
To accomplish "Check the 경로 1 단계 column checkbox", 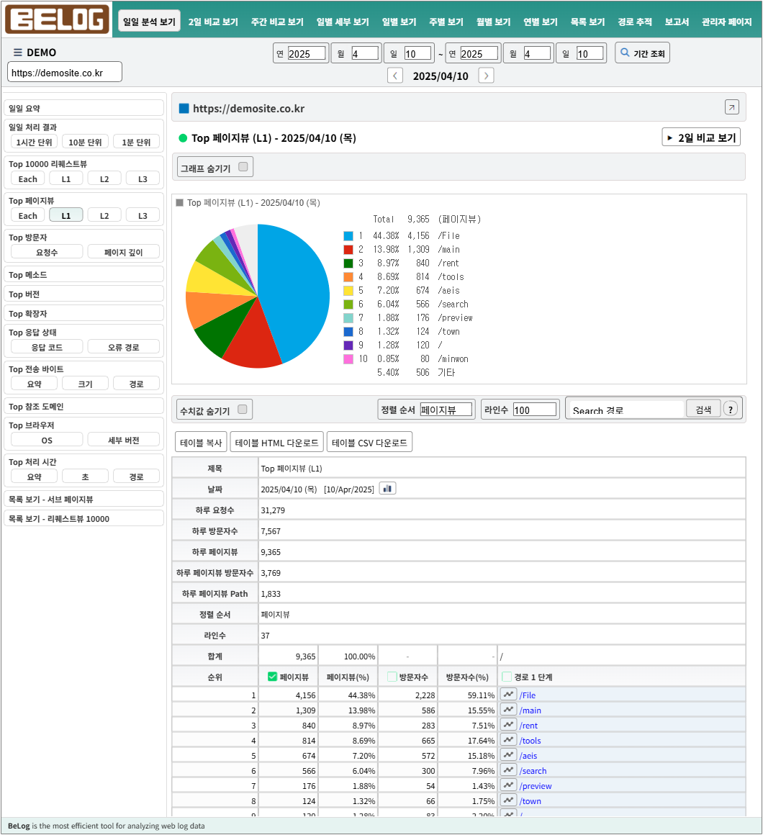I will pos(507,677).
